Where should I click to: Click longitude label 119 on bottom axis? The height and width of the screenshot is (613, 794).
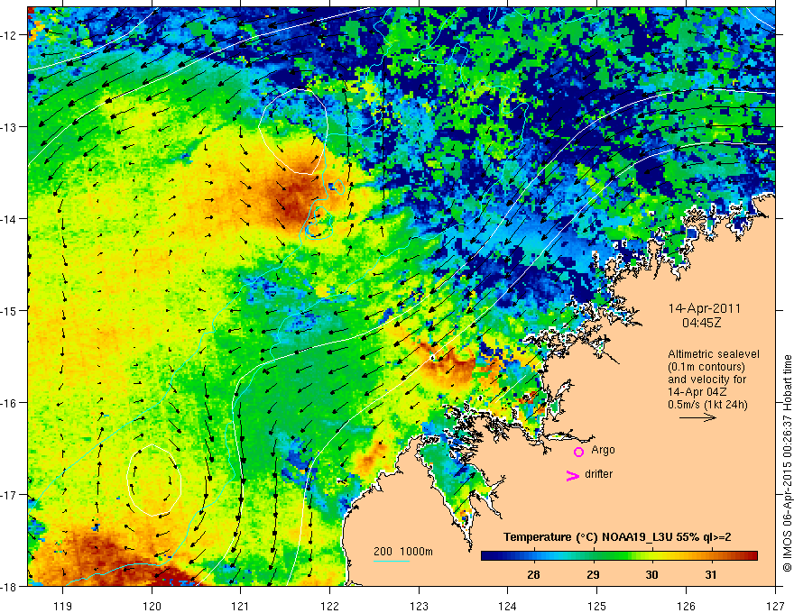click(x=63, y=606)
